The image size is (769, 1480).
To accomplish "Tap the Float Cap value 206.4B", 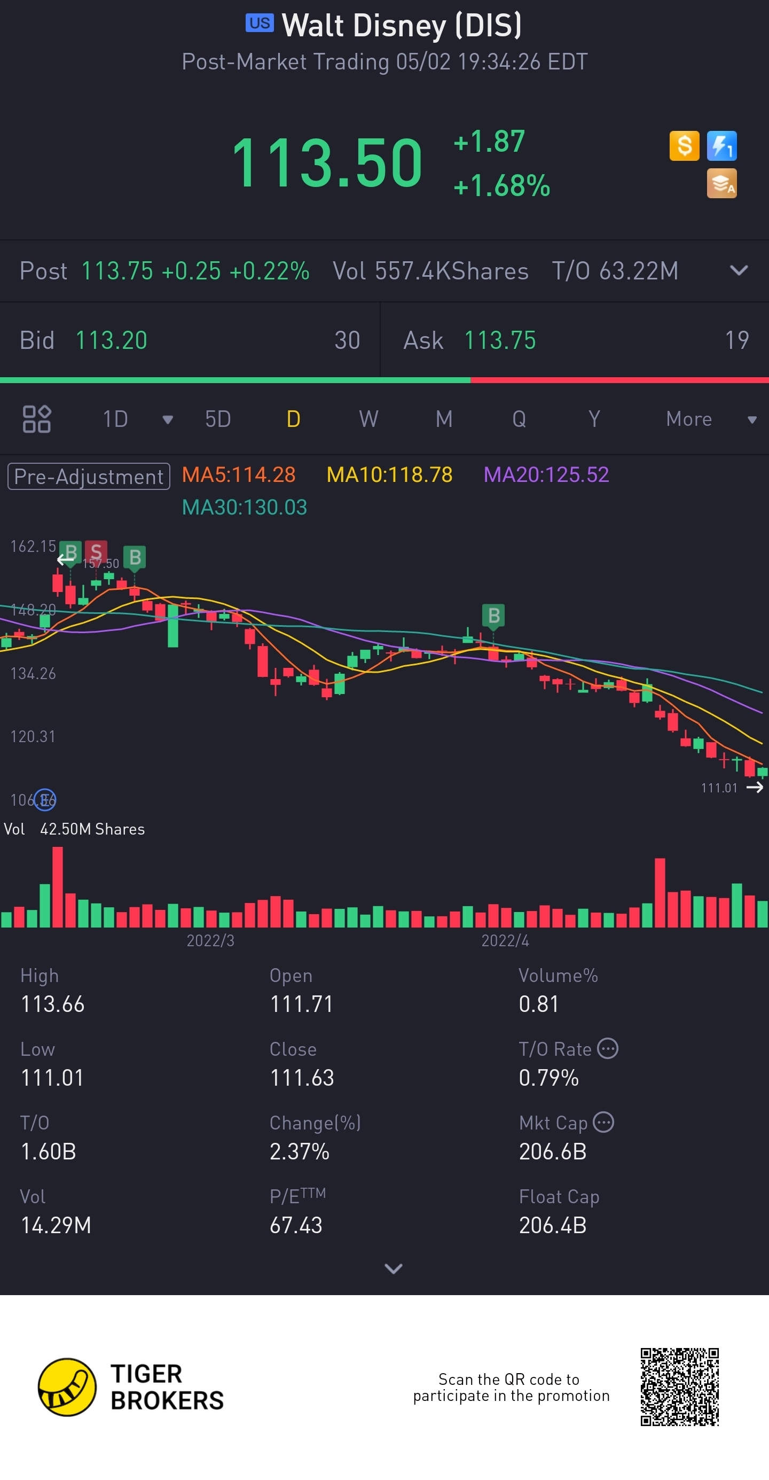I will [553, 1225].
